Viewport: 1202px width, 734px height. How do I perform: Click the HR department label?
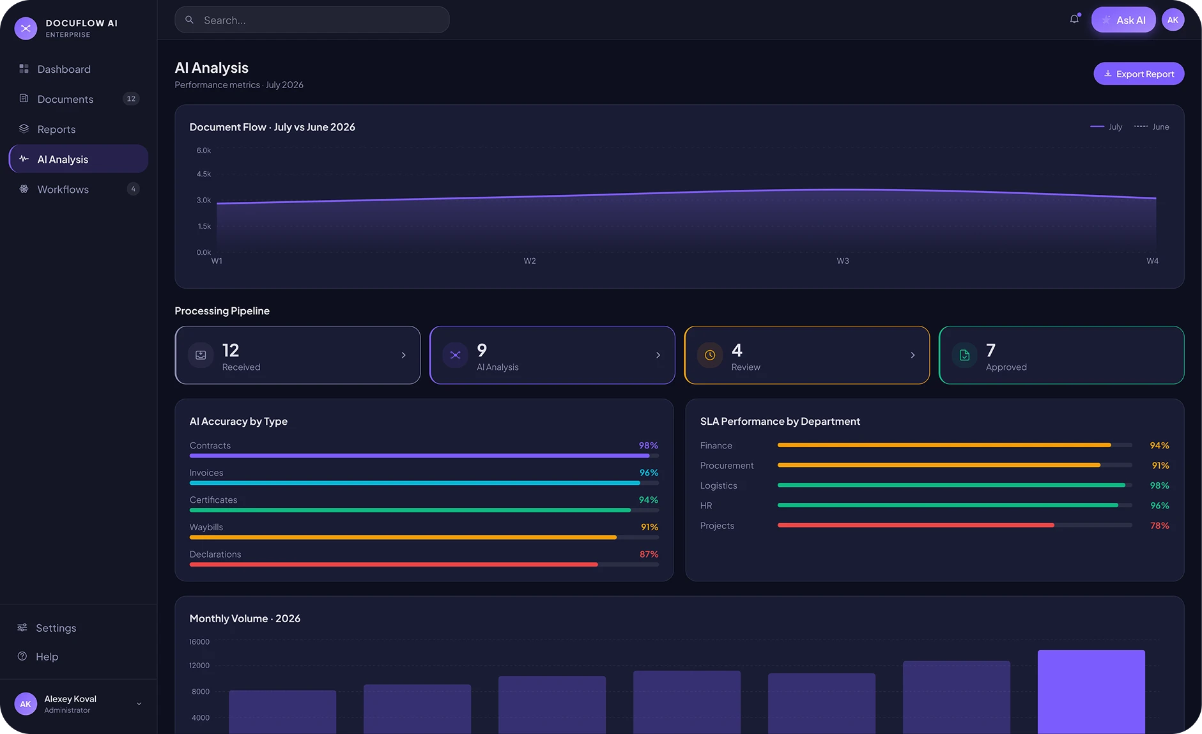[x=706, y=506]
